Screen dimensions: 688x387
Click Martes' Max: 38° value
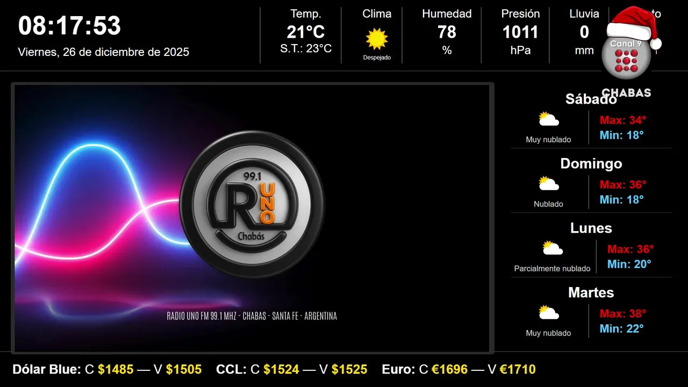pos(623,313)
